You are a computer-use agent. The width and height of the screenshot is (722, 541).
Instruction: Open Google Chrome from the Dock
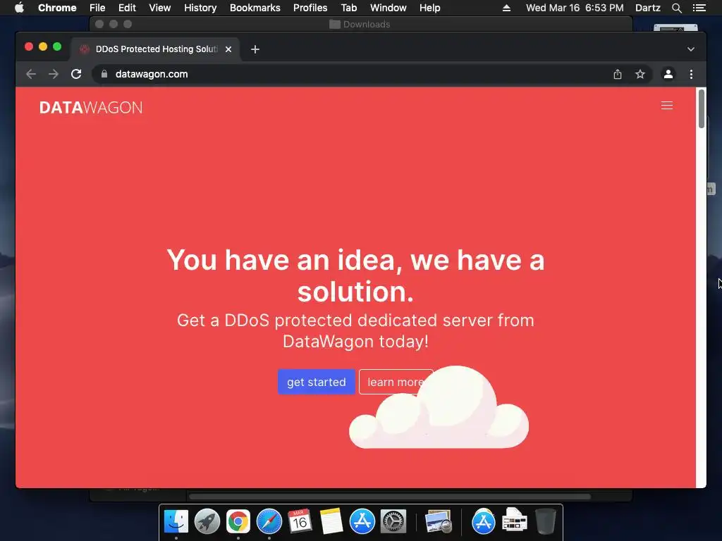[x=238, y=521]
